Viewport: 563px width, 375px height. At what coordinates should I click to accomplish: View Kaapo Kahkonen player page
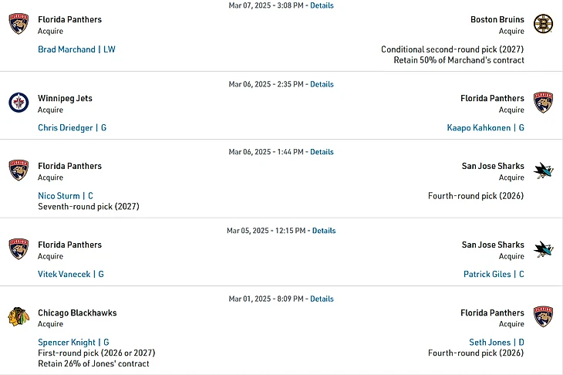click(x=485, y=127)
